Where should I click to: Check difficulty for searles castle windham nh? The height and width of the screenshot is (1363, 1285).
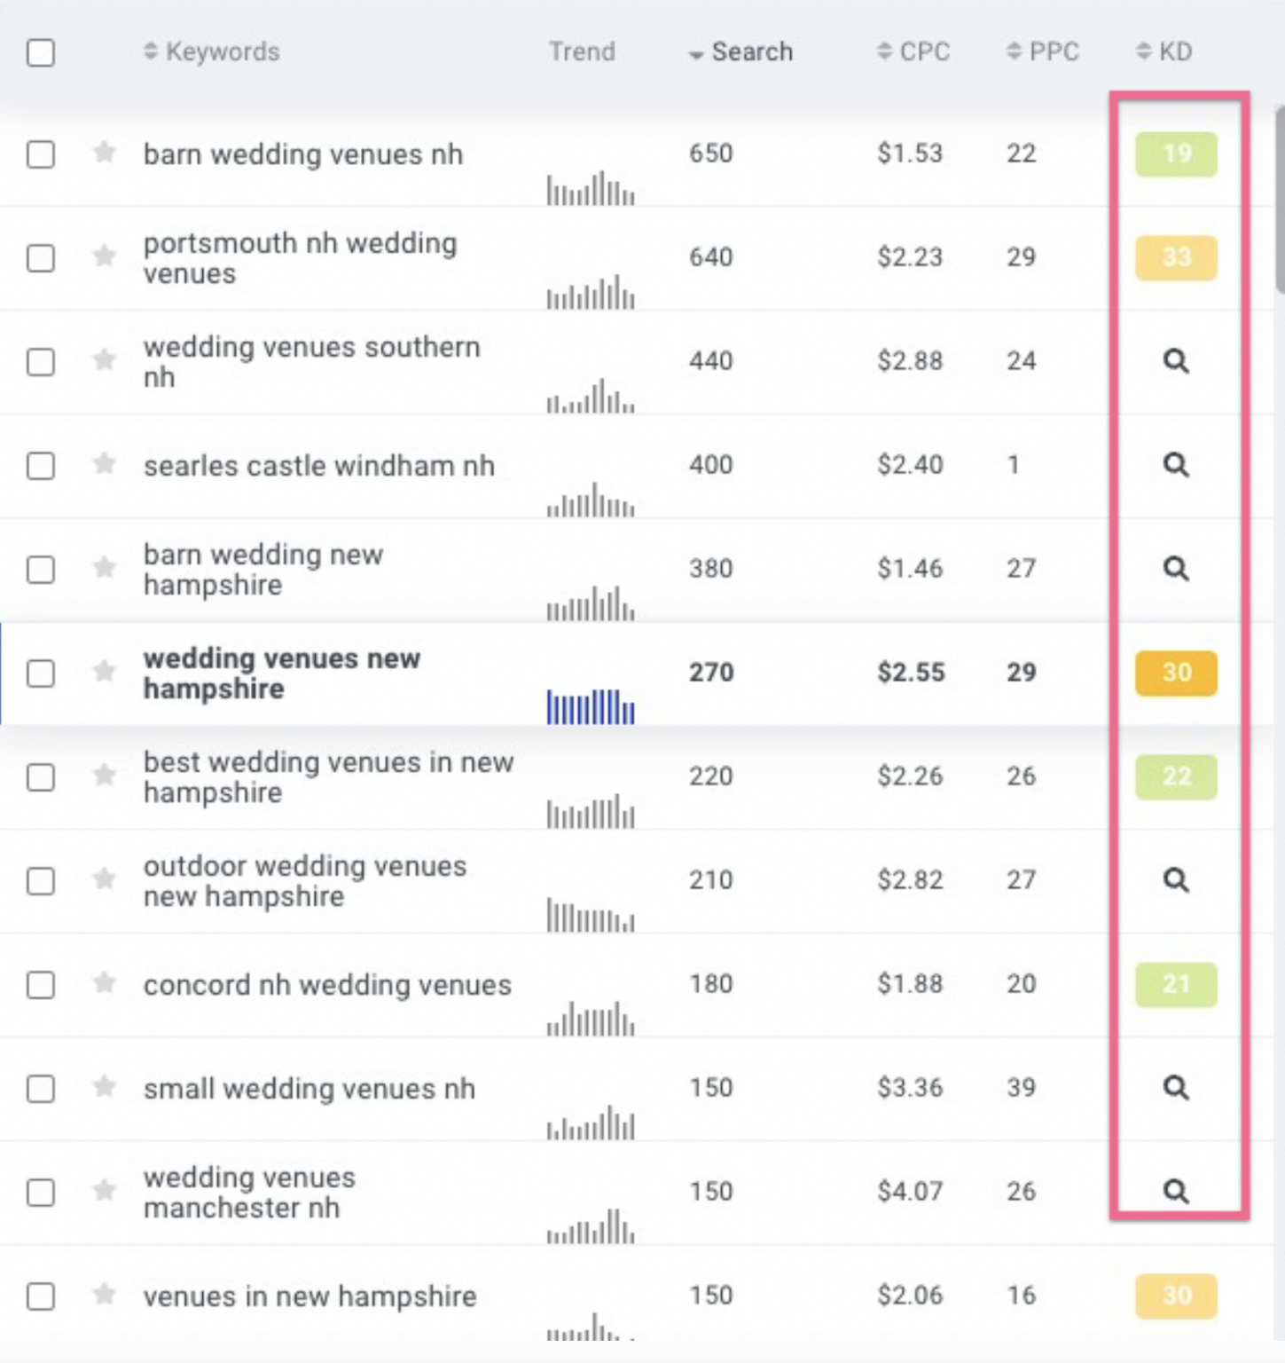click(x=1175, y=465)
